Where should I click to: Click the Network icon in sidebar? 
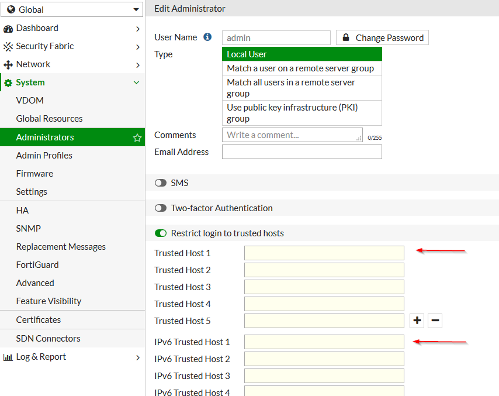coord(8,64)
